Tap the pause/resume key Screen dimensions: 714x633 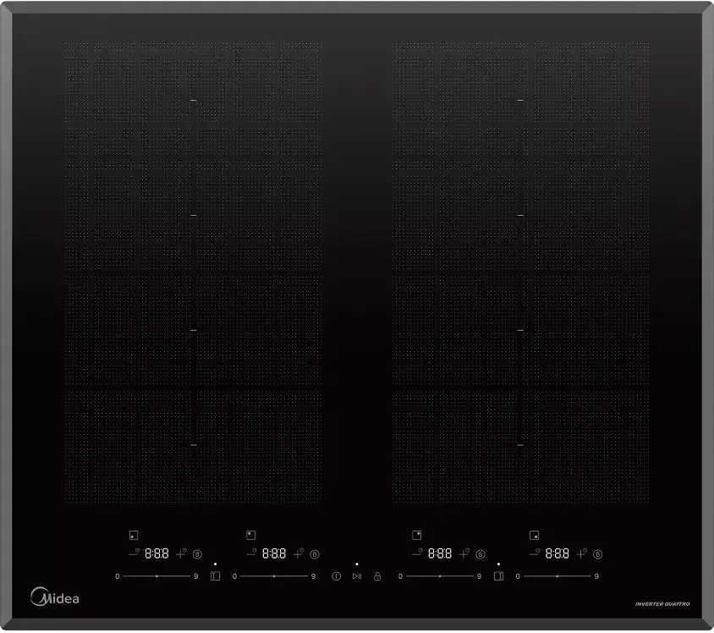[x=357, y=576]
